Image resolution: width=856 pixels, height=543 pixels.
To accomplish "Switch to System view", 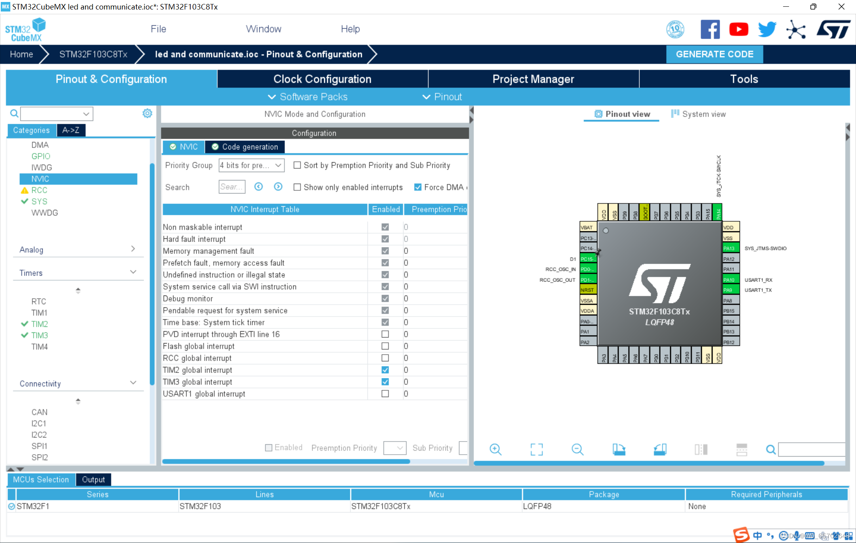I will pos(698,114).
